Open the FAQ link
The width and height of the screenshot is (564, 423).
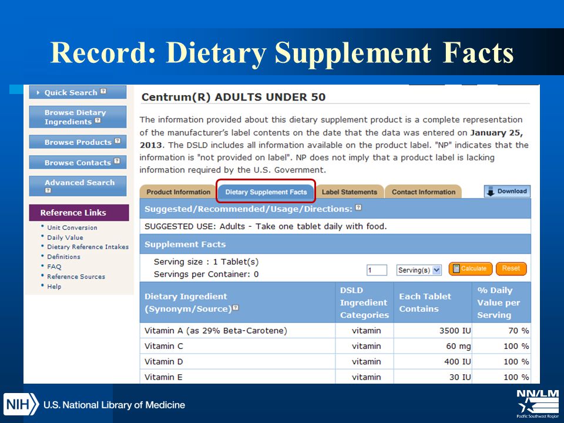point(54,267)
